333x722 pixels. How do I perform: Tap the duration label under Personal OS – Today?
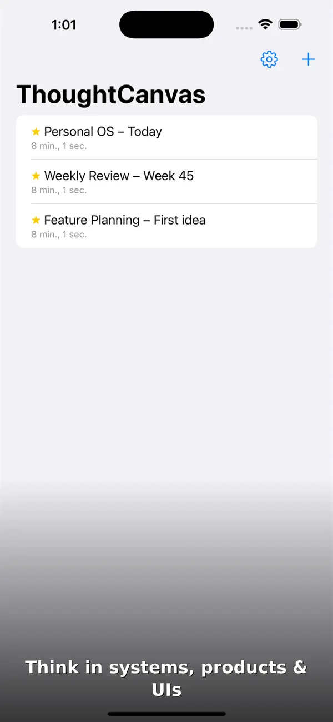point(59,146)
